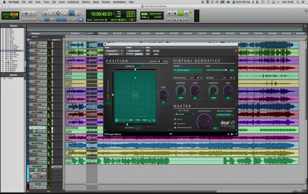Viewport: 308px width, 194px height.
Task: Open the Grid mode selector
Action: [14, 17]
